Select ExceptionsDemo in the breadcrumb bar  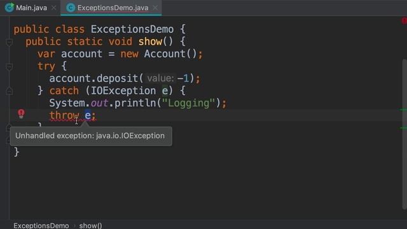tap(41, 225)
